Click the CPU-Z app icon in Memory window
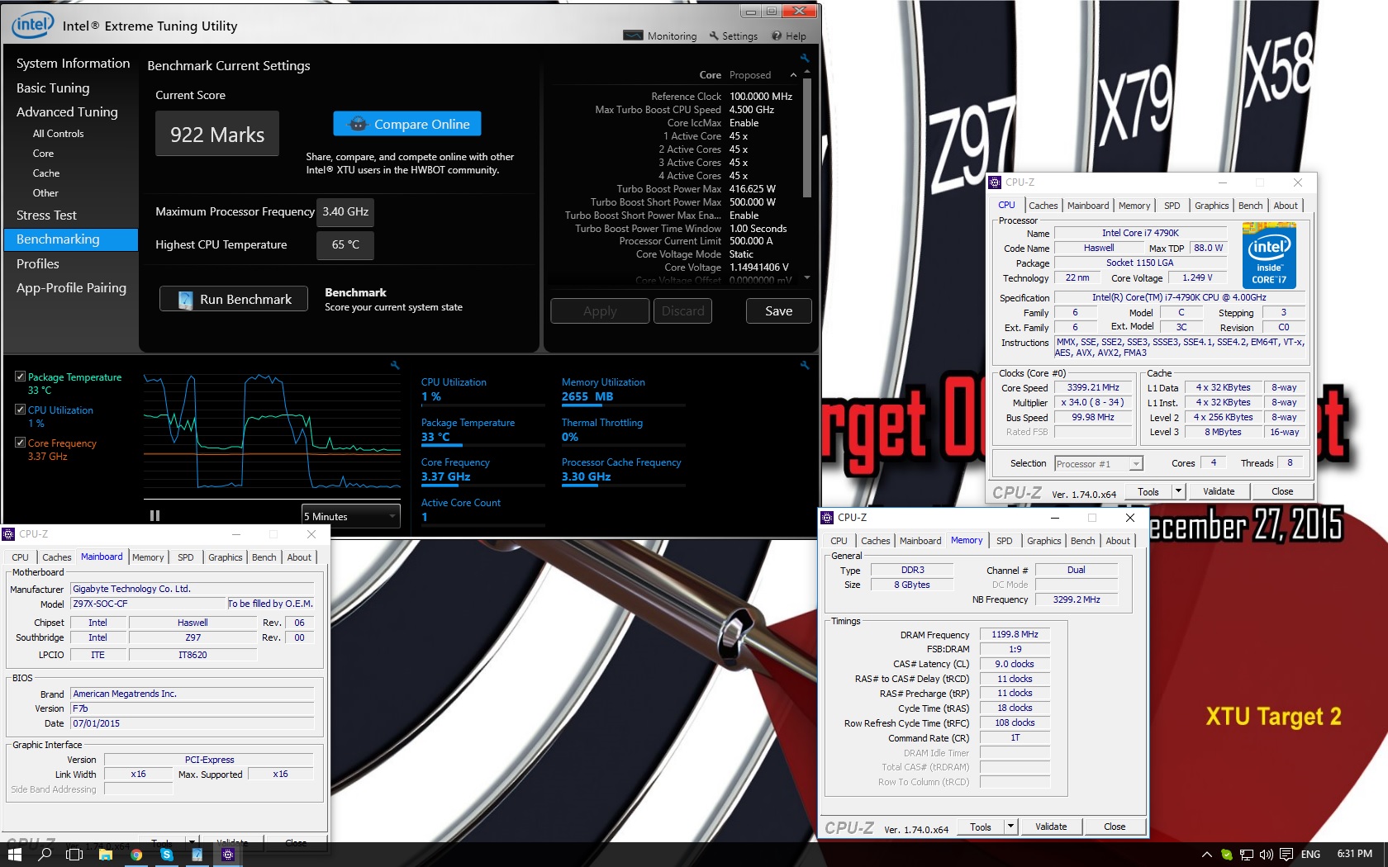This screenshot has width=1388, height=867. tap(827, 518)
